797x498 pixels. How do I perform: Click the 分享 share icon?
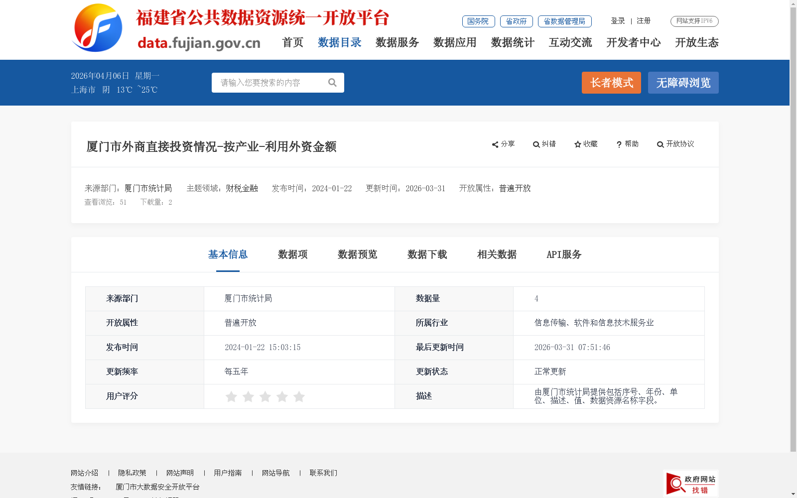coord(495,144)
